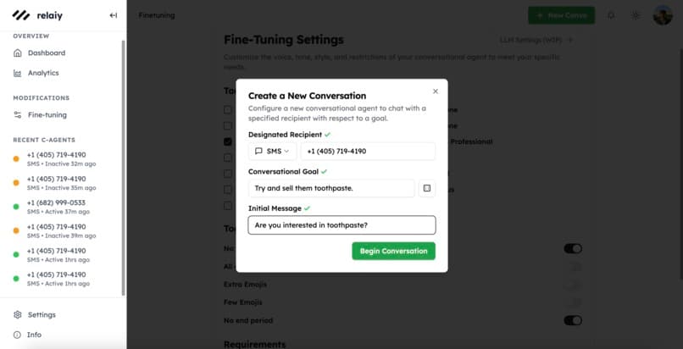Open the +1 (682) 999-0533 agent conversation
683x349 pixels.
click(56, 203)
